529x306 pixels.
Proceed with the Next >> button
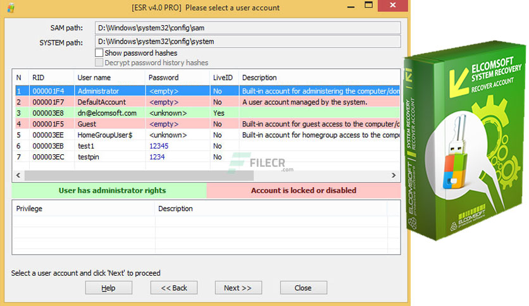238,288
